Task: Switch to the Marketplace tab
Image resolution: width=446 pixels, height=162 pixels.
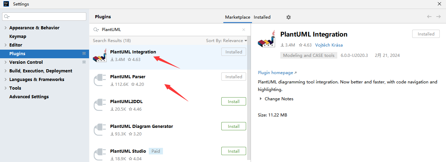Action: (237, 17)
